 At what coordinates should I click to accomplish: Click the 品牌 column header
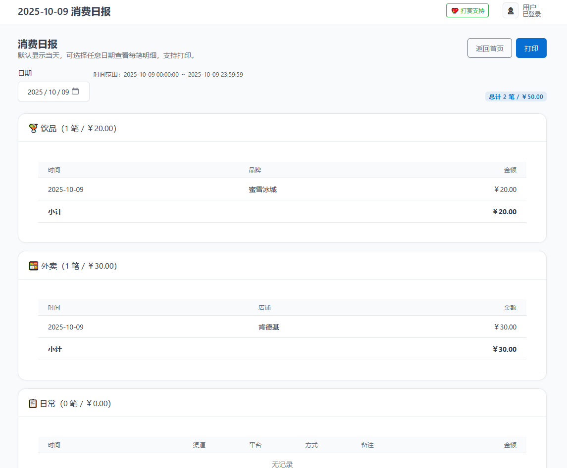[x=255, y=170]
